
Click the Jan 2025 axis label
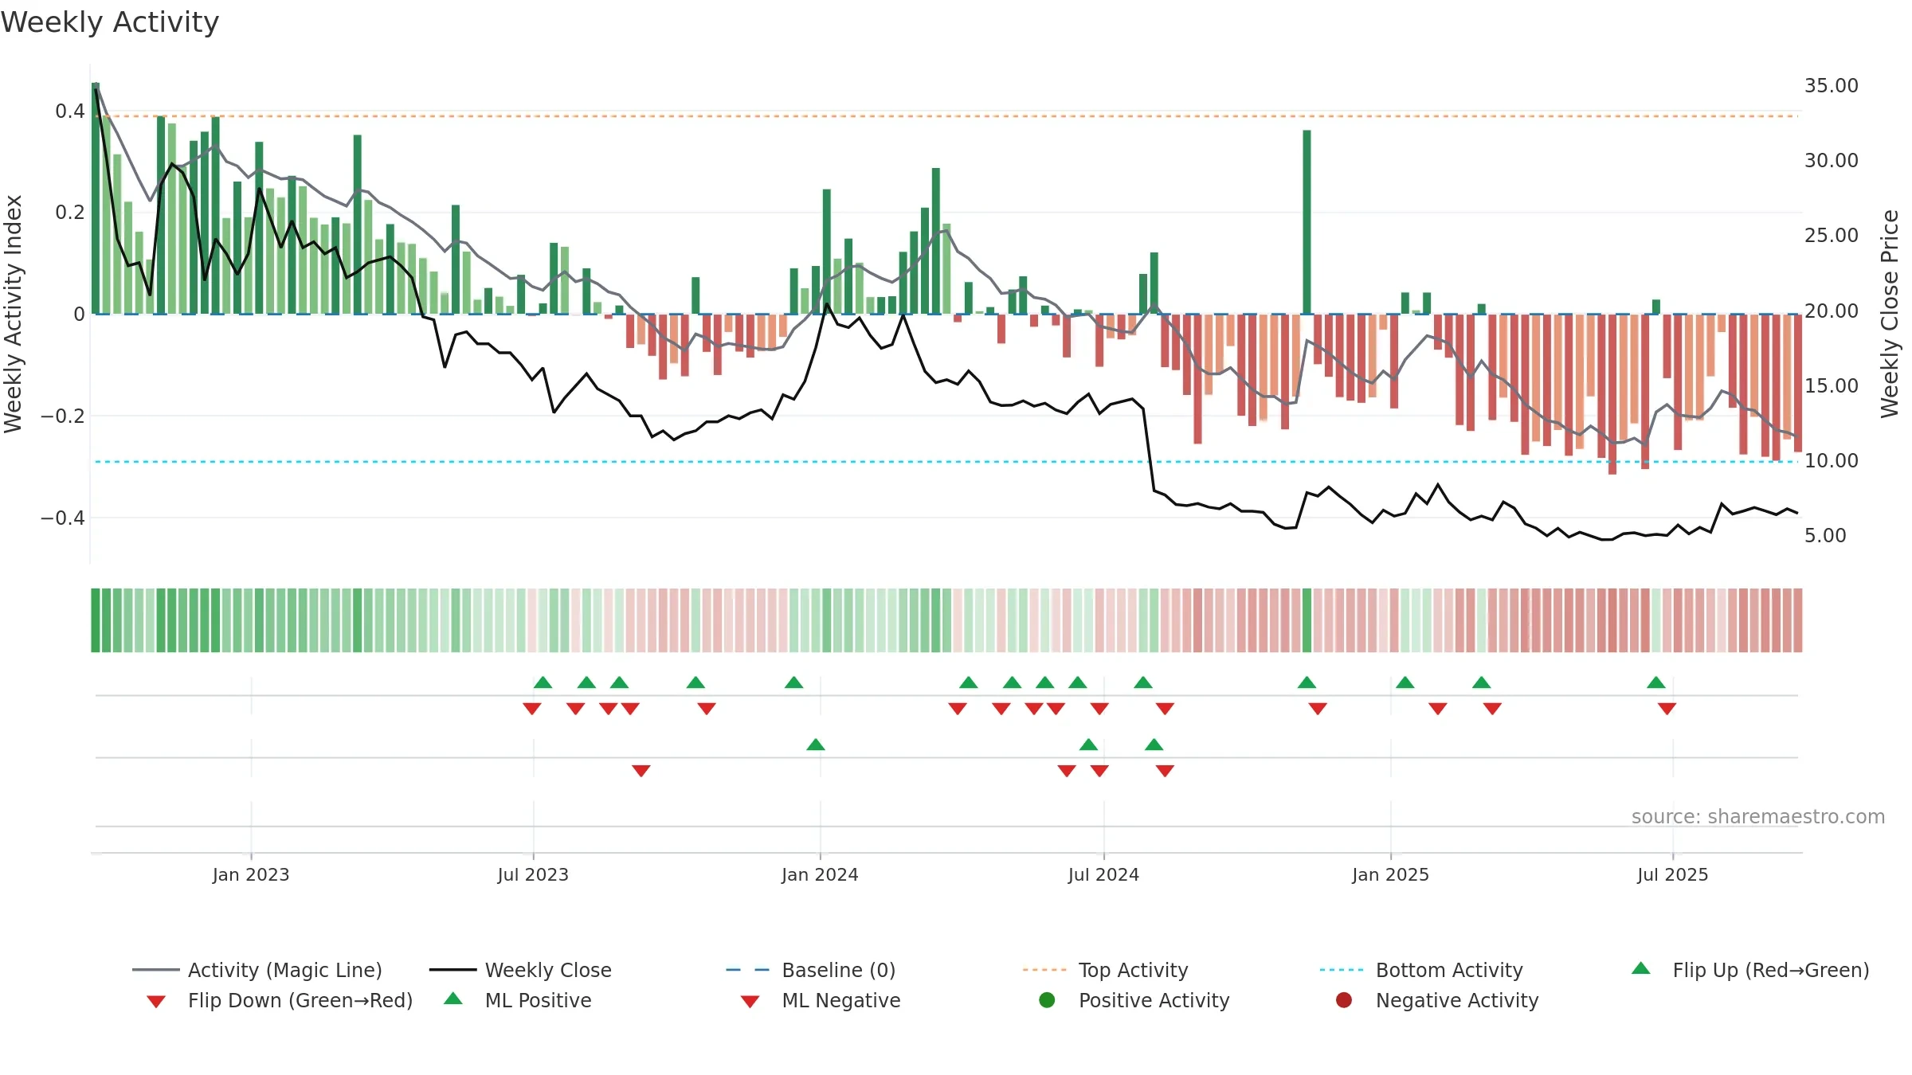coord(1390,874)
